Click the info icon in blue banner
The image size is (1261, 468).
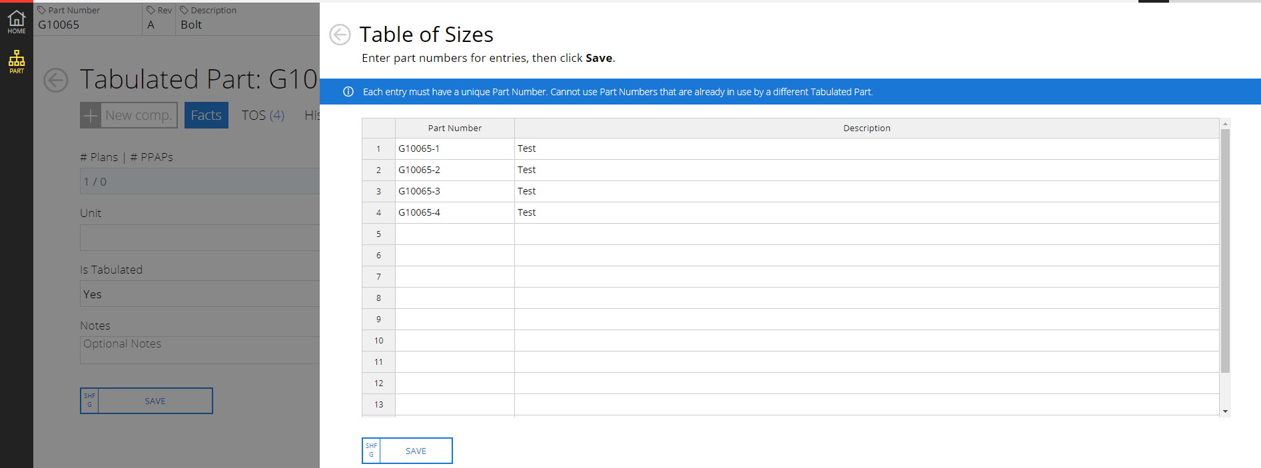click(348, 92)
